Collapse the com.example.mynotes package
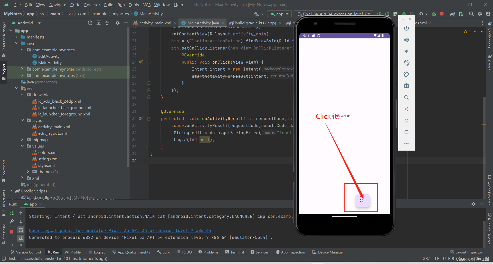 pos(22,50)
